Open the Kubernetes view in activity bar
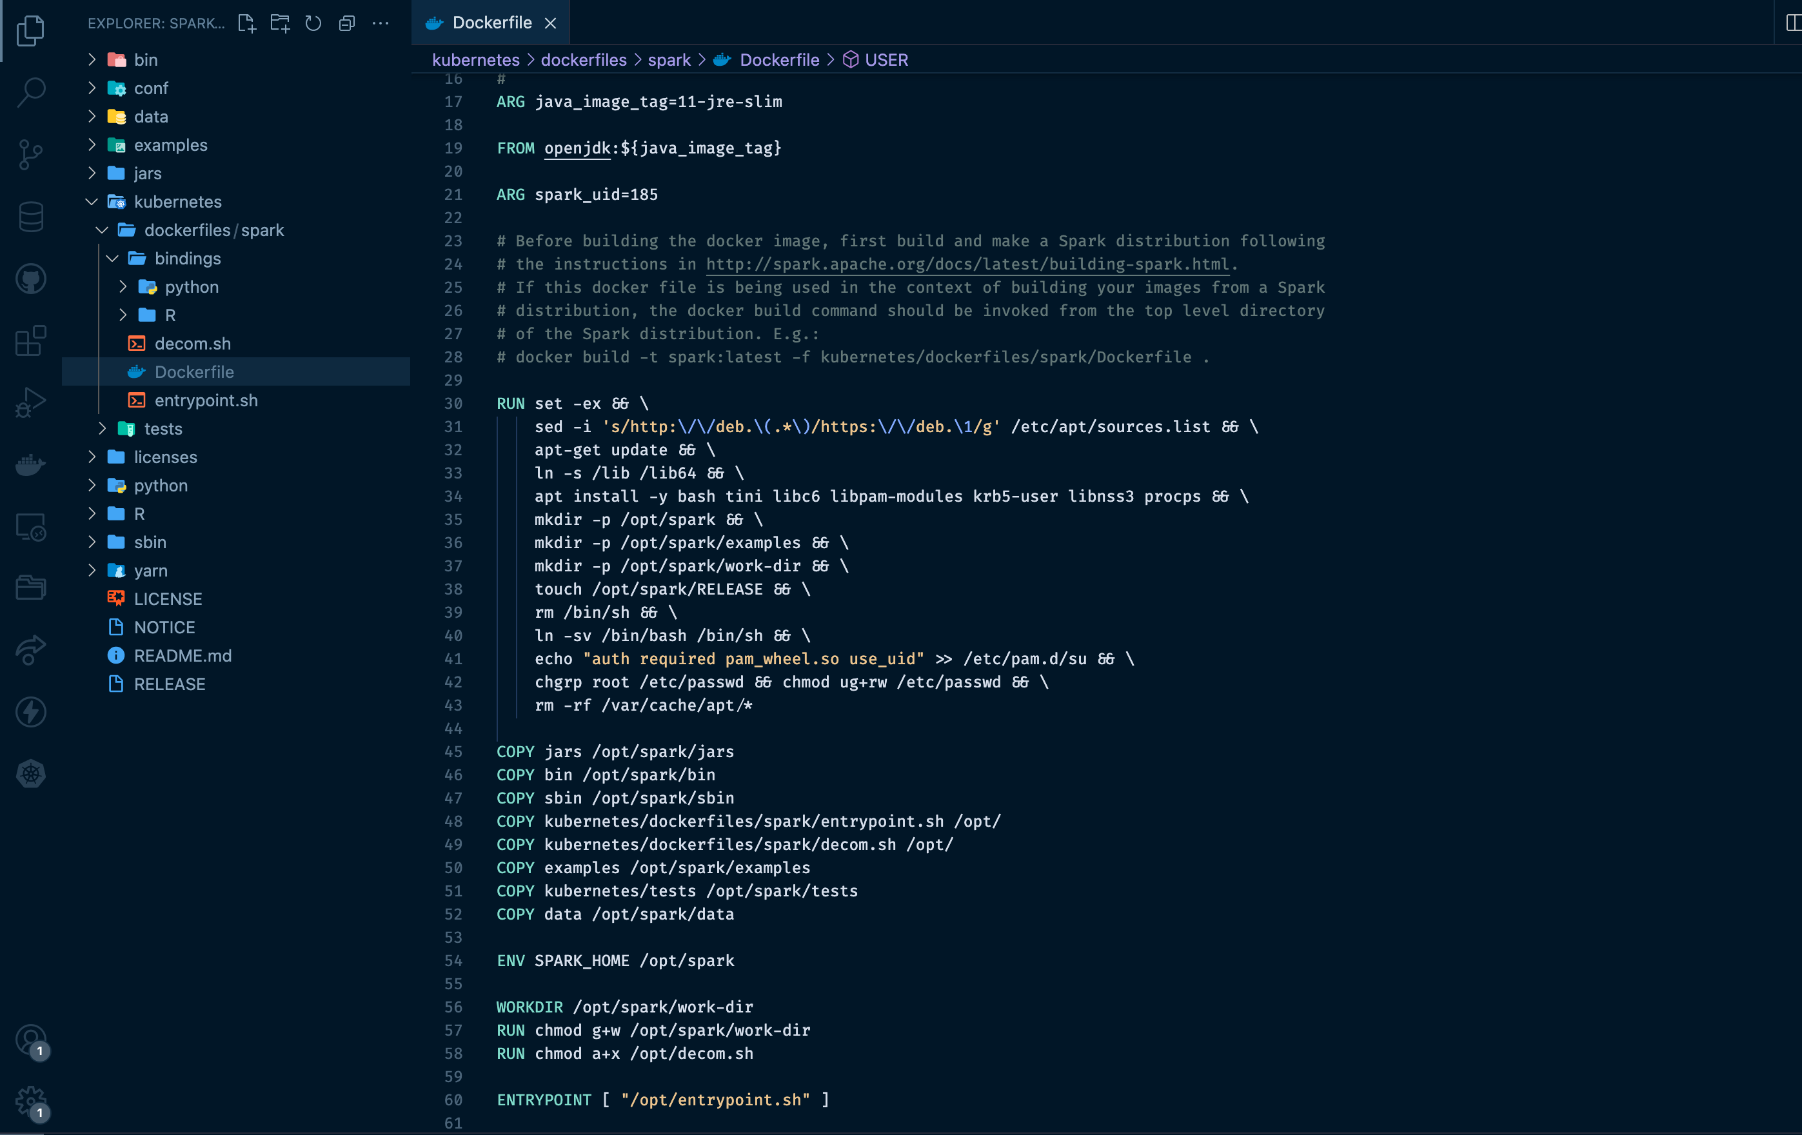The height and width of the screenshot is (1135, 1802). tap(31, 774)
